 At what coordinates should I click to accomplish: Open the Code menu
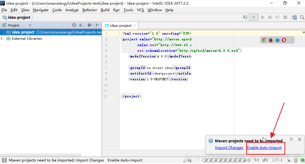(x=57, y=10)
